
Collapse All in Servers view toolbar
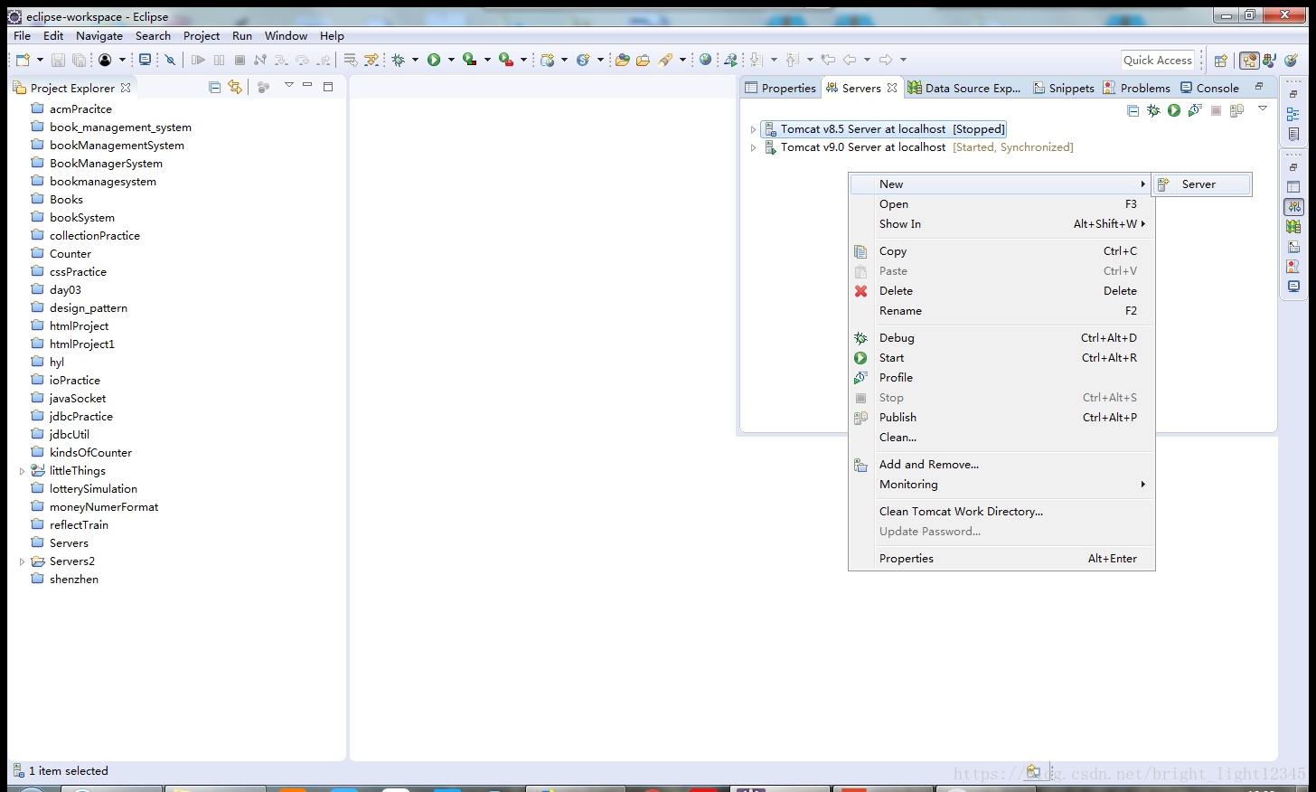(1133, 110)
